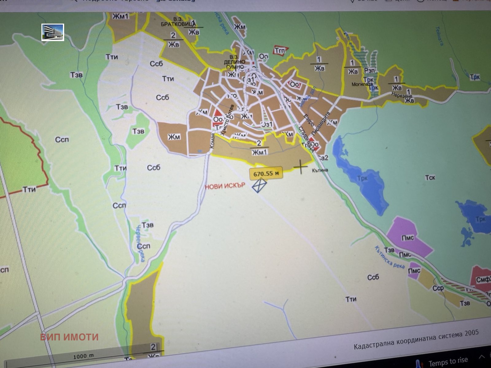This screenshot has width=491, height=368.
Task: Select the Тск zone label
Action: coord(430,178)
